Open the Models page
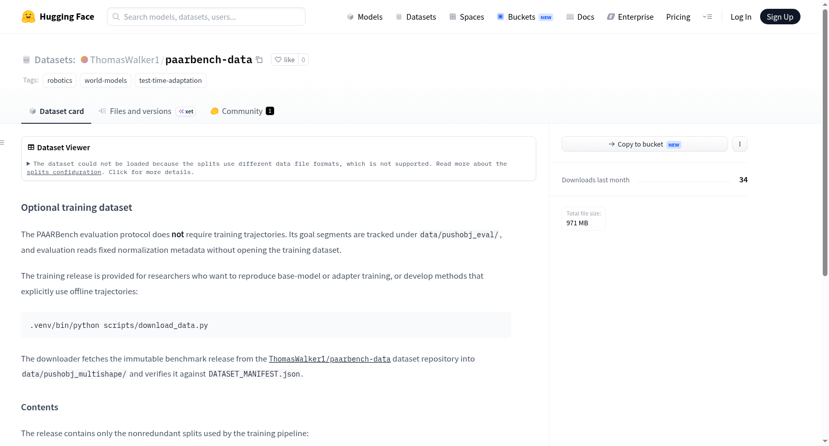 pos(365,17)
